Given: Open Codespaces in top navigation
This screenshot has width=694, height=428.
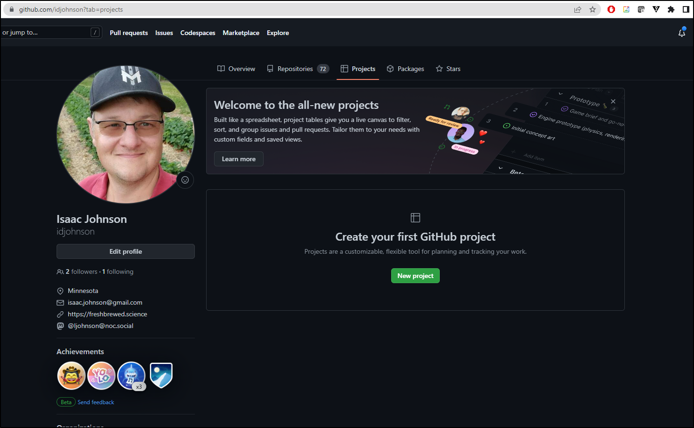Looking at the screenshot, I should pos(198,33).
